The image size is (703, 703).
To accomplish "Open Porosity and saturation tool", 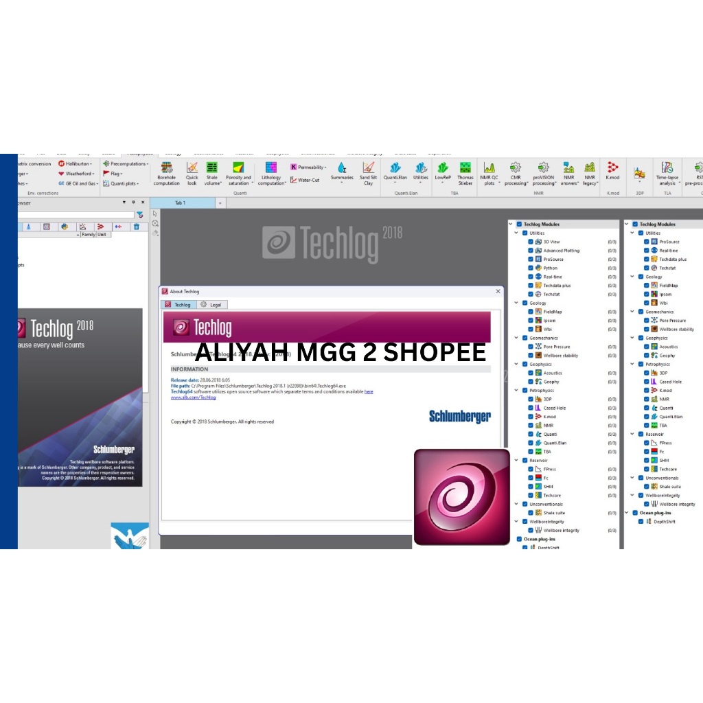I will coord(238,174).
